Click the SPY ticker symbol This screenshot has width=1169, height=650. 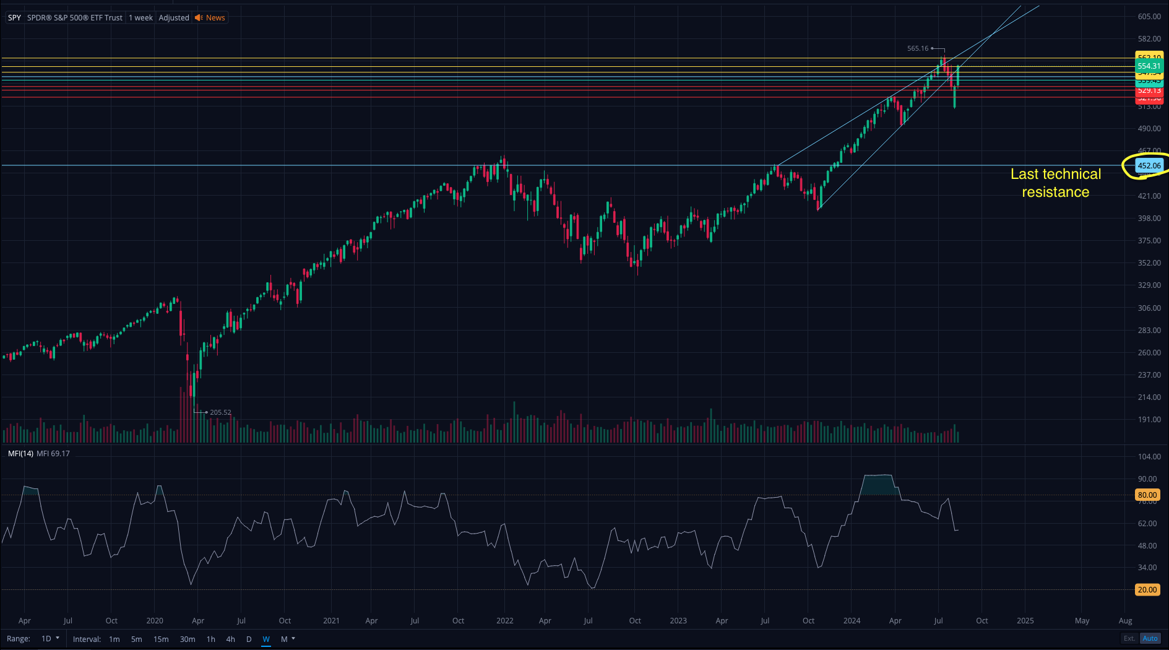(x=14, y=18)
